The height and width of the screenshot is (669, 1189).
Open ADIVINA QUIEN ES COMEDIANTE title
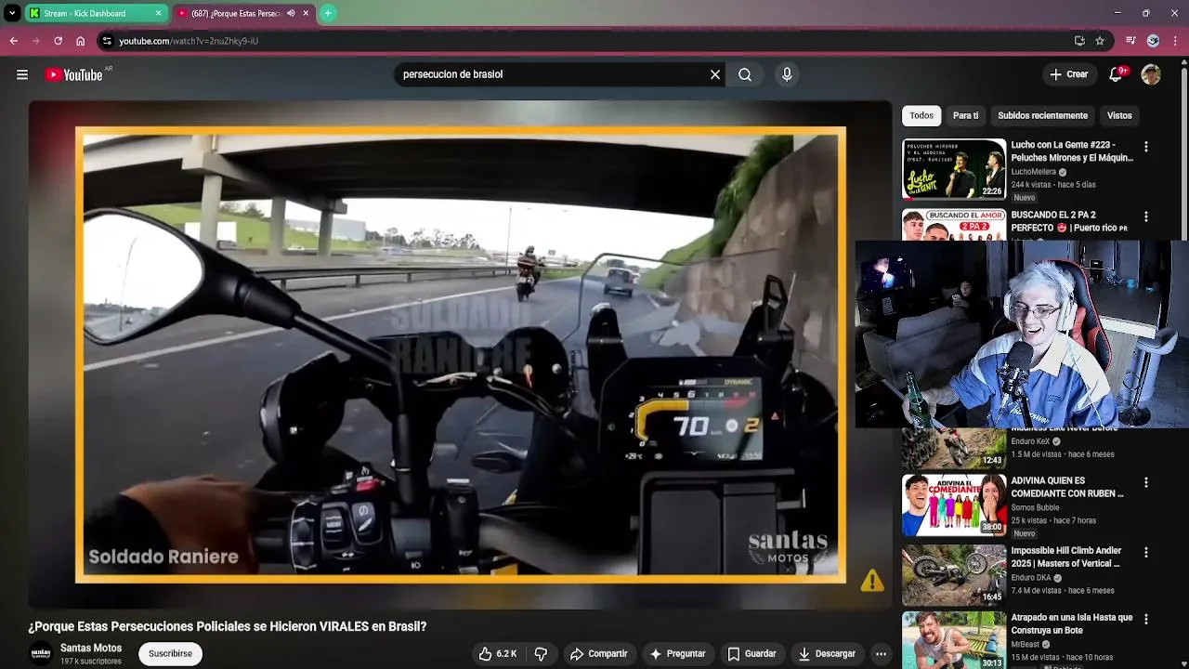pyautogui.click(x=1067, y=487)
